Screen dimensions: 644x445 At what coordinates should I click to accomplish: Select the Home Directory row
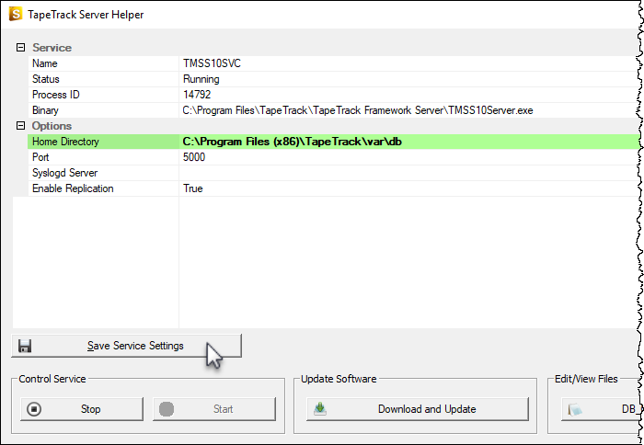coord(333,142)
